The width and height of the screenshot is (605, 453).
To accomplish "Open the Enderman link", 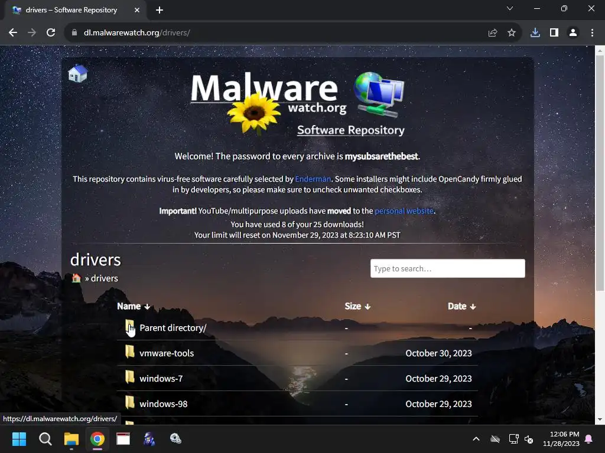I will pos(313,179).
